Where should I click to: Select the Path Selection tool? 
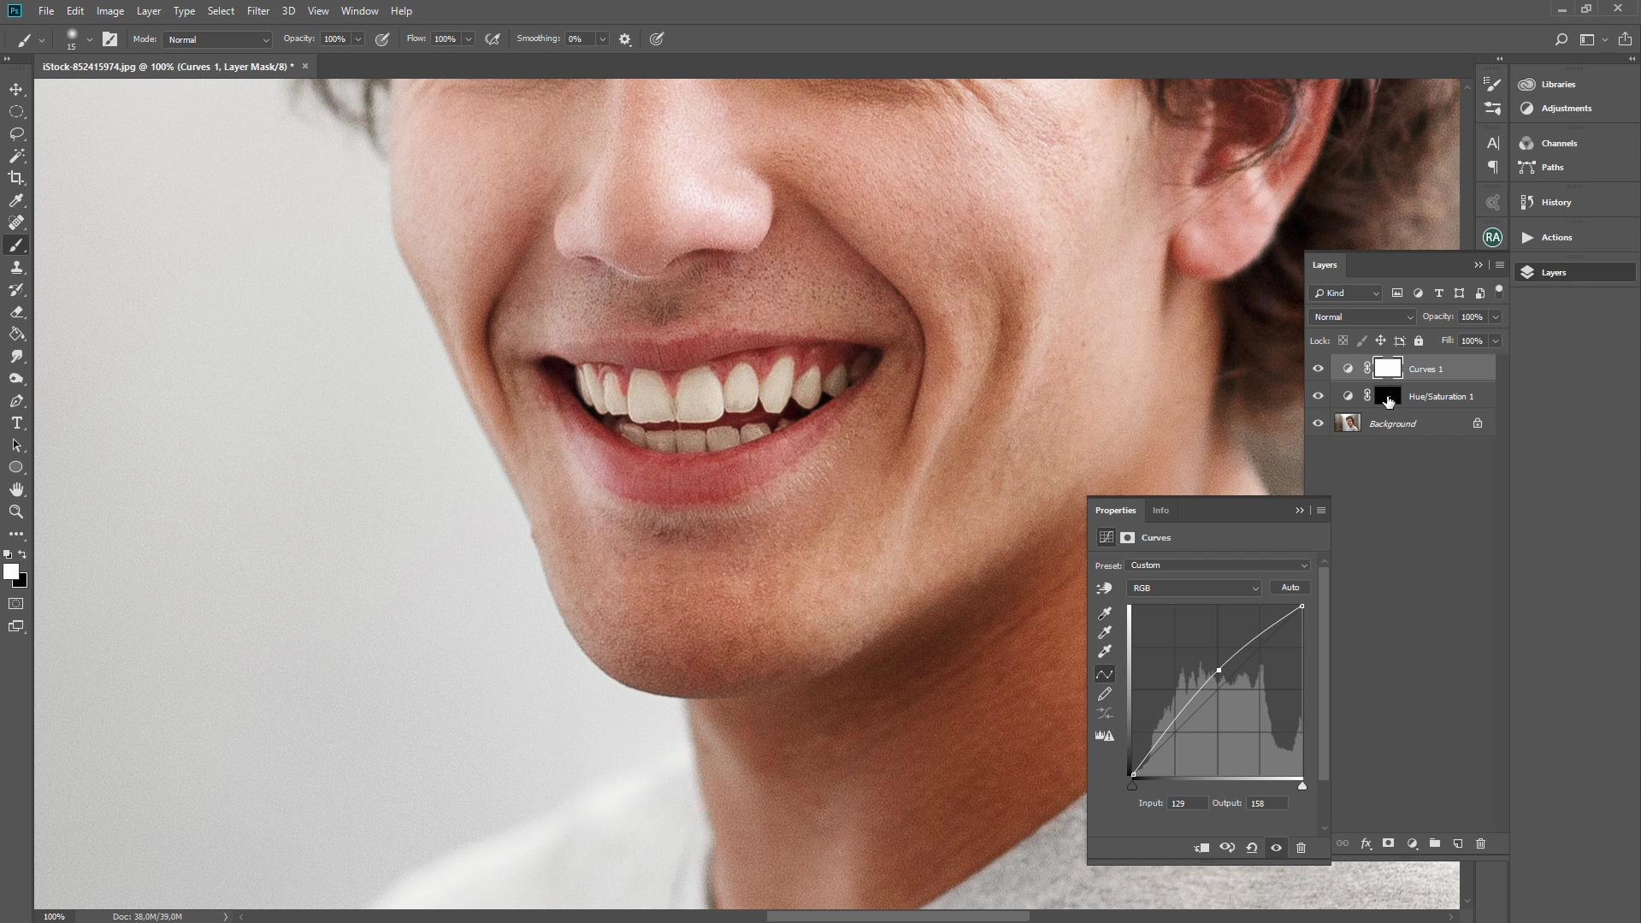pos(16,446)
